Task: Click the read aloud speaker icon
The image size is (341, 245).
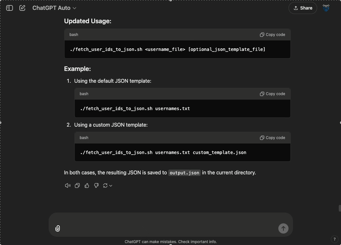Action: pos(68,186)
